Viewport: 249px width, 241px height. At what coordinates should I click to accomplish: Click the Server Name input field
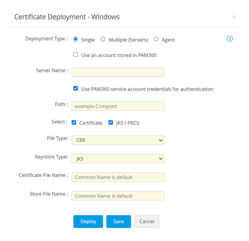coord(118,72)
